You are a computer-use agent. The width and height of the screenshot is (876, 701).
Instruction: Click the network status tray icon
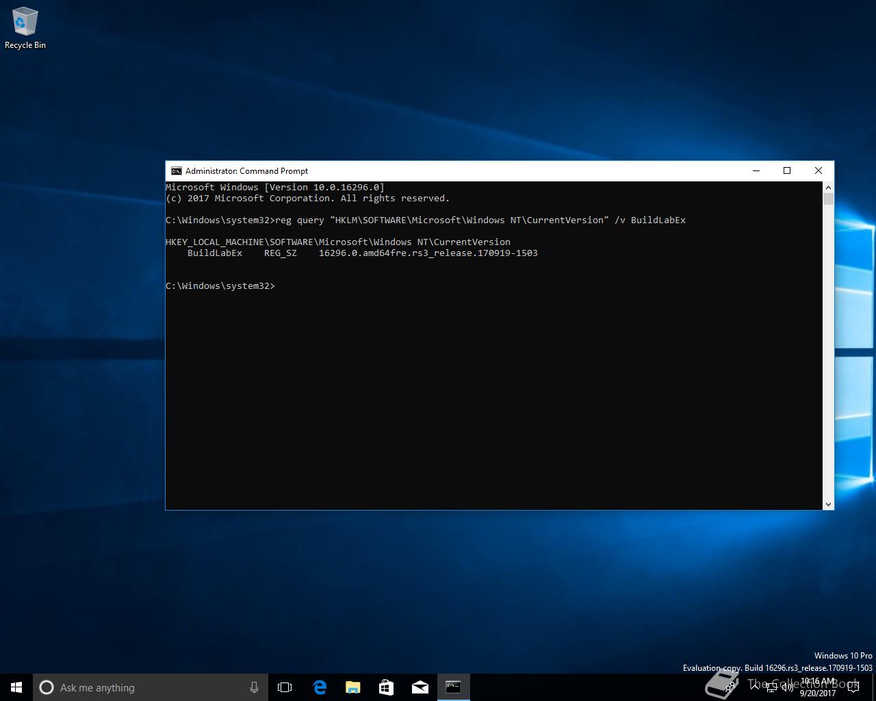[x=771, y=687]
